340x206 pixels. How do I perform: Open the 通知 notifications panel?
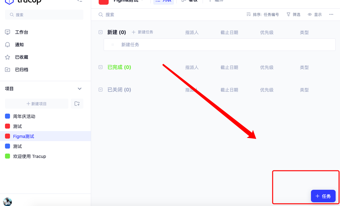(19, 44)
